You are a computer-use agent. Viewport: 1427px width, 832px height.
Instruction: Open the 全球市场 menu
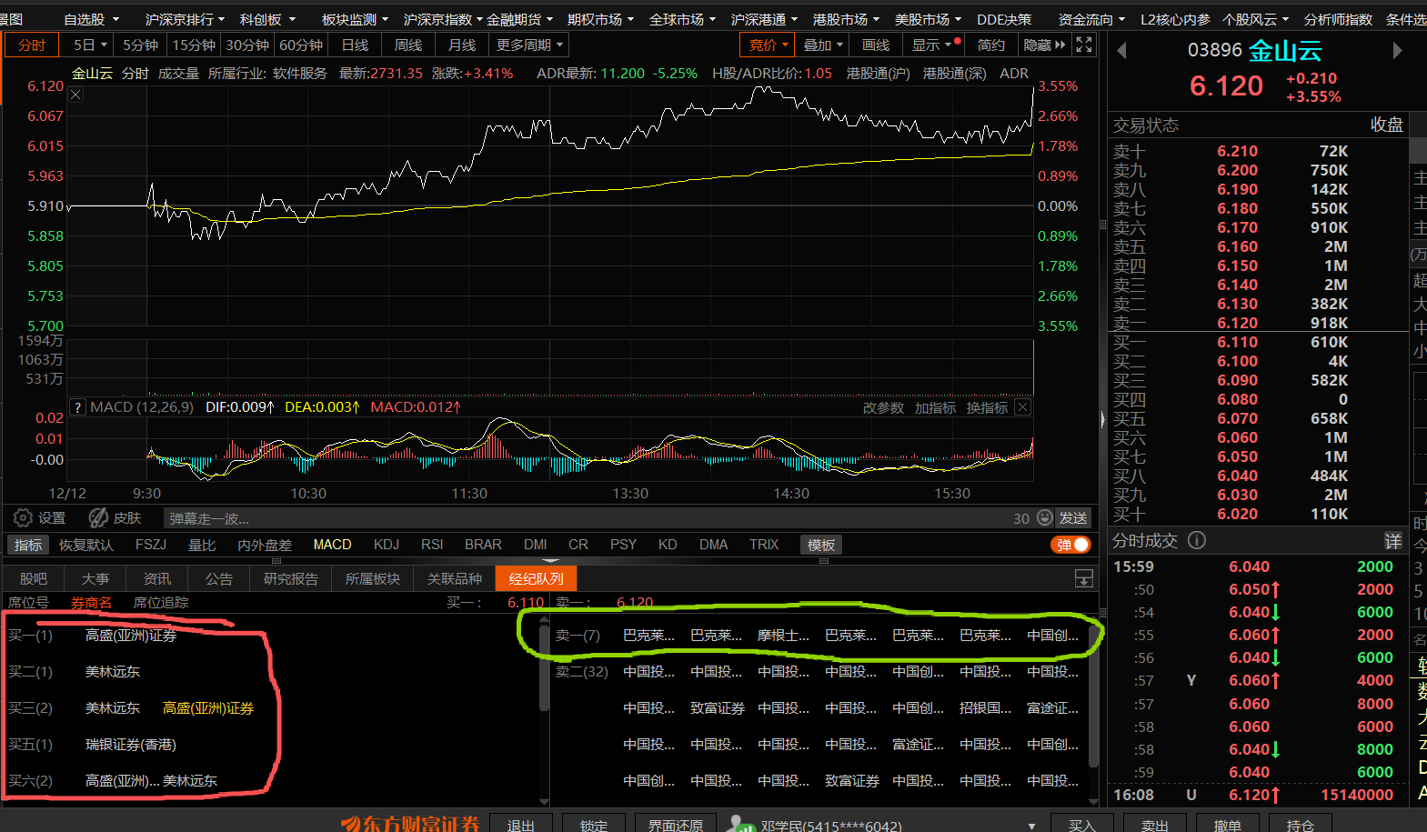(682, 19)
